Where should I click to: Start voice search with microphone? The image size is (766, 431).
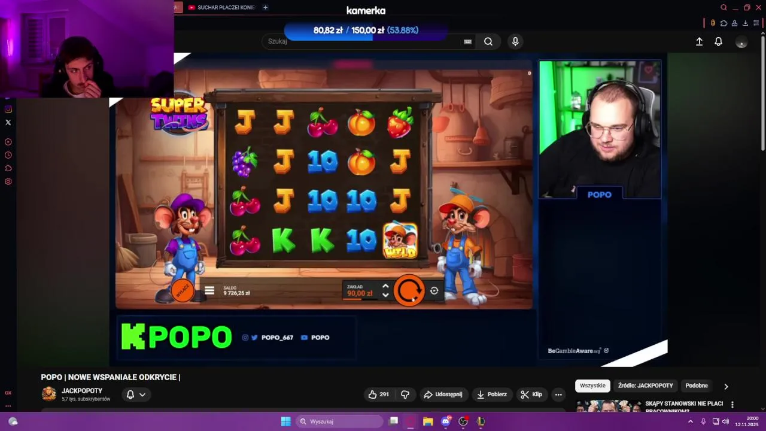point(515,41)
